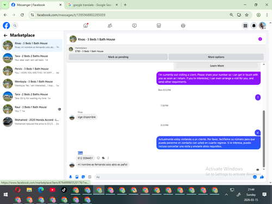This screenshot has height=204, width=272.
Task: Click More options button
Action: pyautogui.click(x=216, y=57)
